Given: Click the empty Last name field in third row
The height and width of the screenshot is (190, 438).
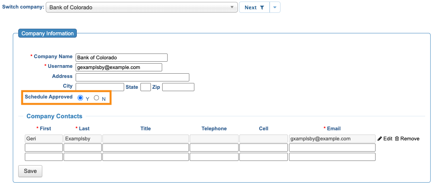Looking at the screenshot, I should (83, 157).
